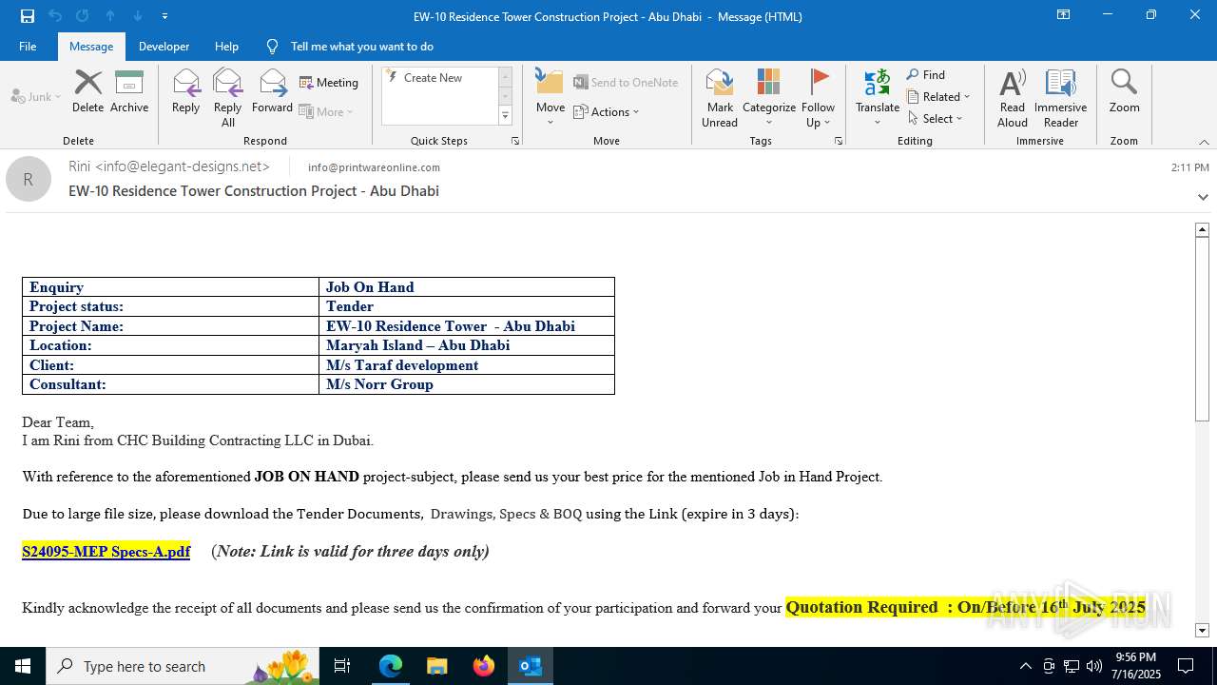Open the Junk dropdown

coord(36,97)
